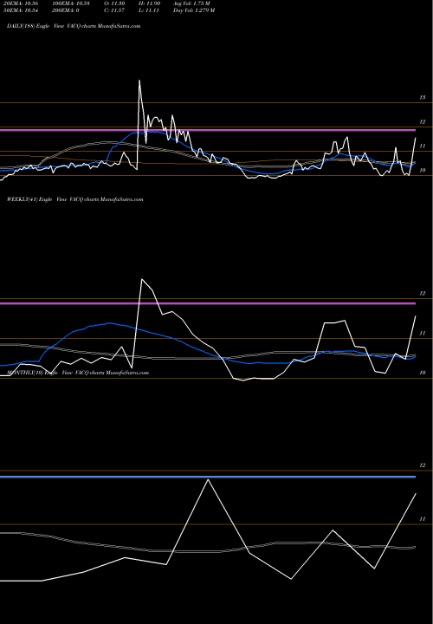Image resolution: width=433 pixels, height=624 pixels.
Task: Click the magenta level line on daily chart
Action: click(x=208, y=130)
